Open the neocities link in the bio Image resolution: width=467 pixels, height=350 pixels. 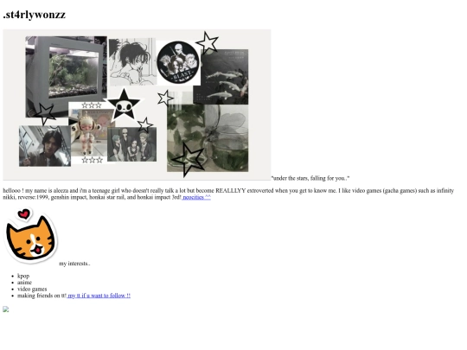point(196,197)
